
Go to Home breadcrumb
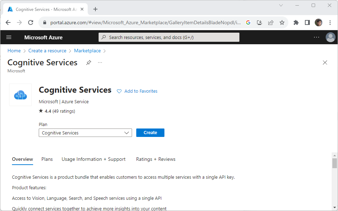point(14,51)
